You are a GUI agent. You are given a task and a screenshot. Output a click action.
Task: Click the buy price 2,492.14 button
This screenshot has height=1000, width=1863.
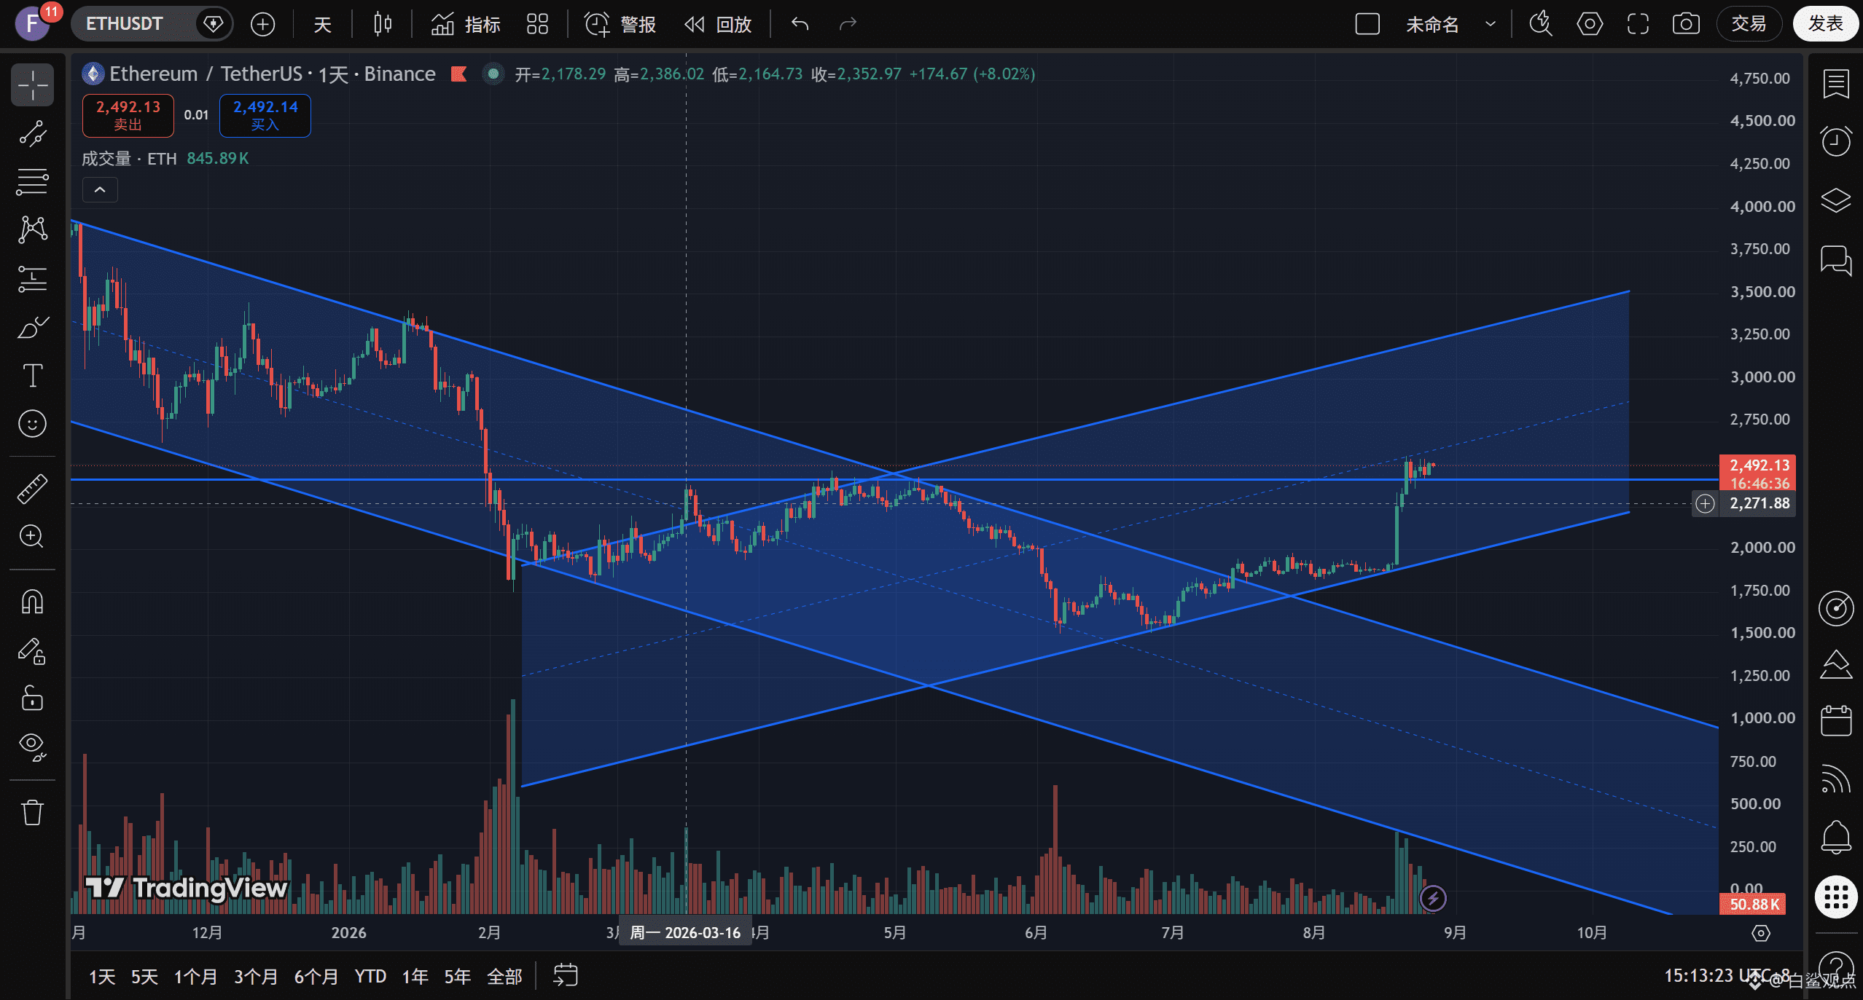click(265, 115)
